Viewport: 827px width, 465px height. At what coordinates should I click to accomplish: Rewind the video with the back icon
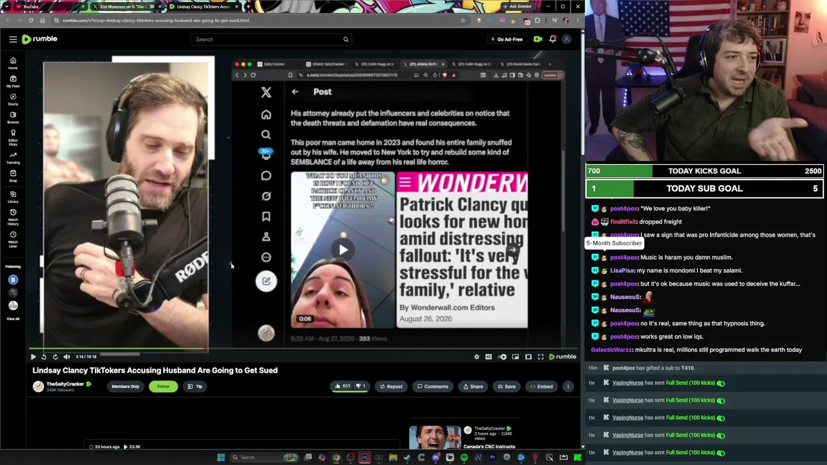(x=44, y=356)
